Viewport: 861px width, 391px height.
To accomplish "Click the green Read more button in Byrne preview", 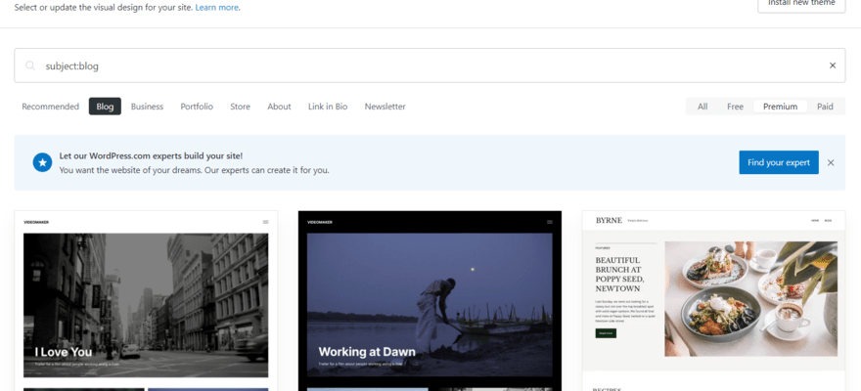I will [x=606, y=333].
